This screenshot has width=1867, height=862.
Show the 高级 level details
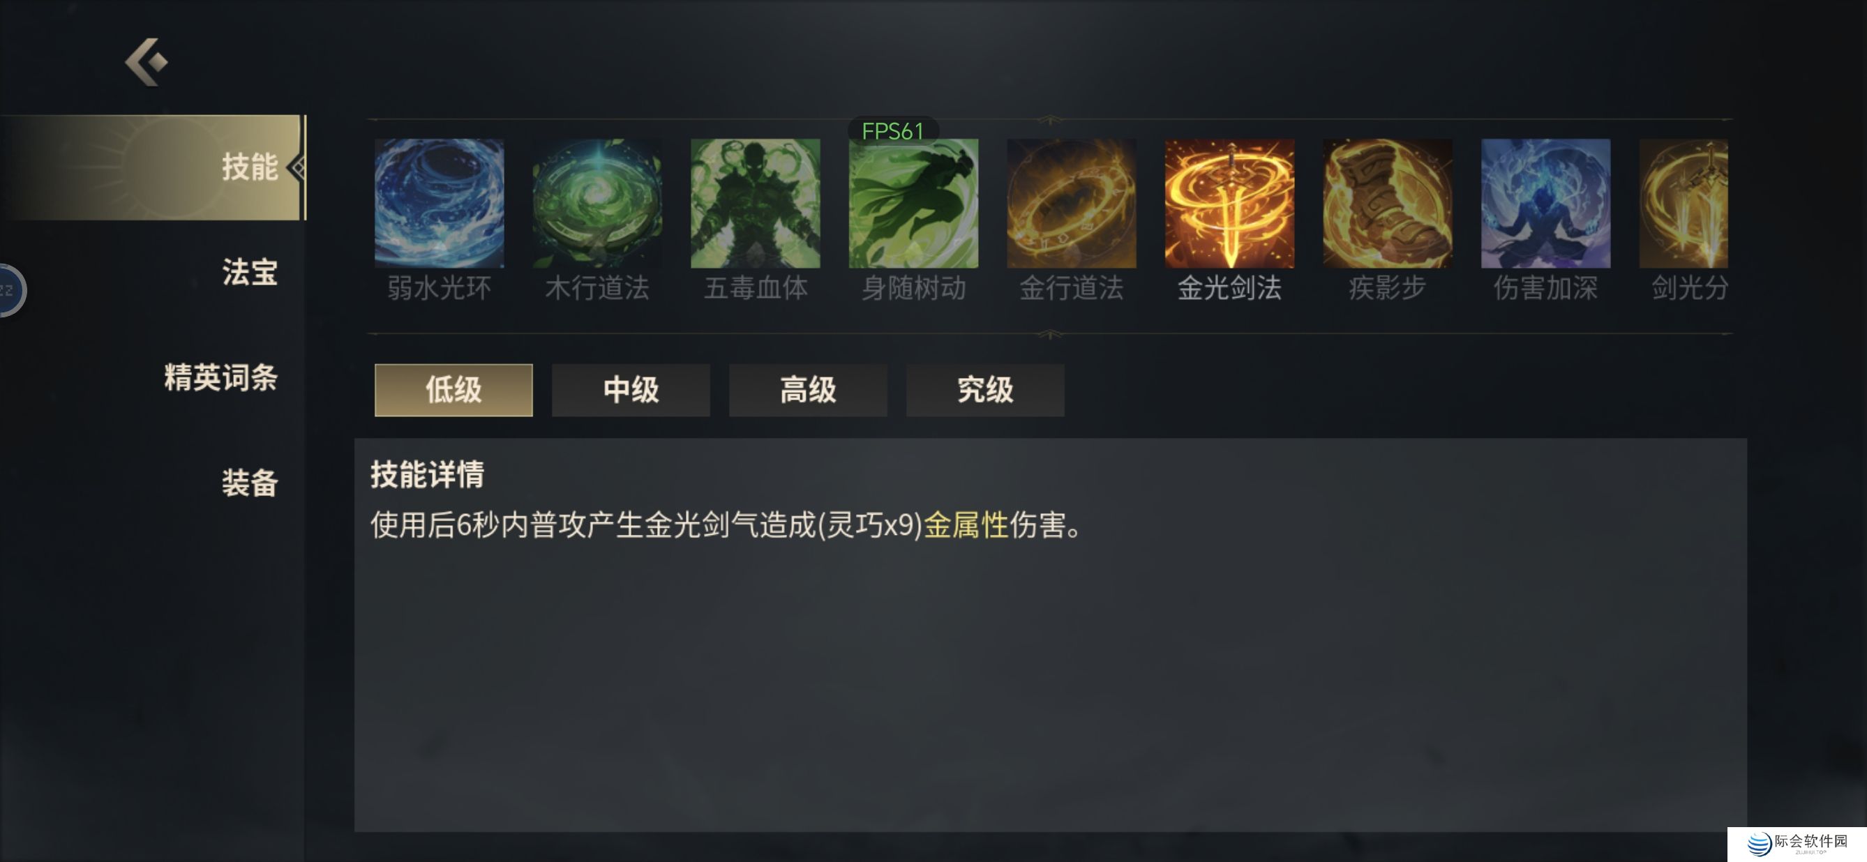[808, 390]
